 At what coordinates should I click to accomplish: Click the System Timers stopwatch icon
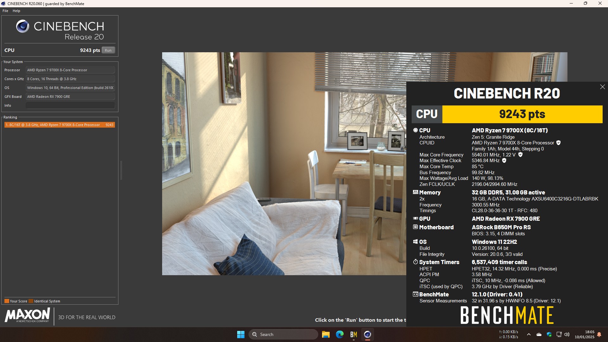(x=415, y=262)
